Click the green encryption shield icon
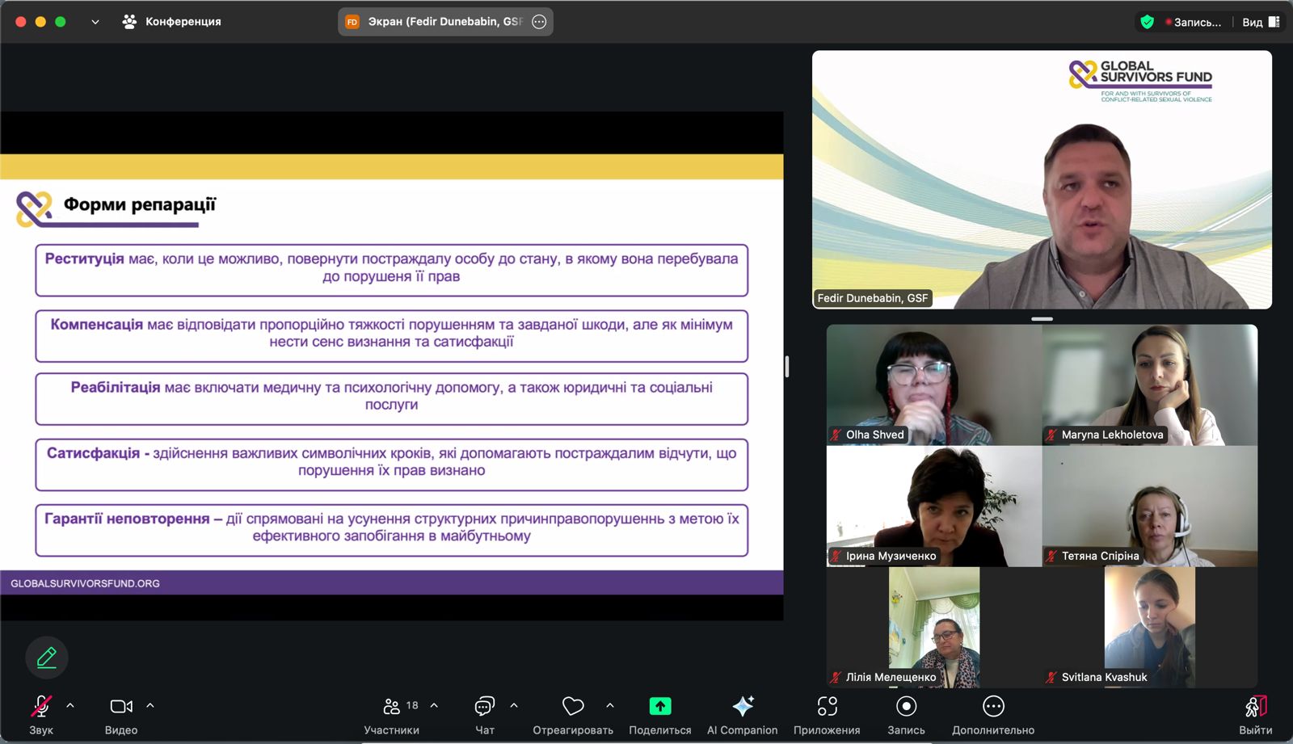The width and height of the screenshot is (1293, 744). [1147, 22]
